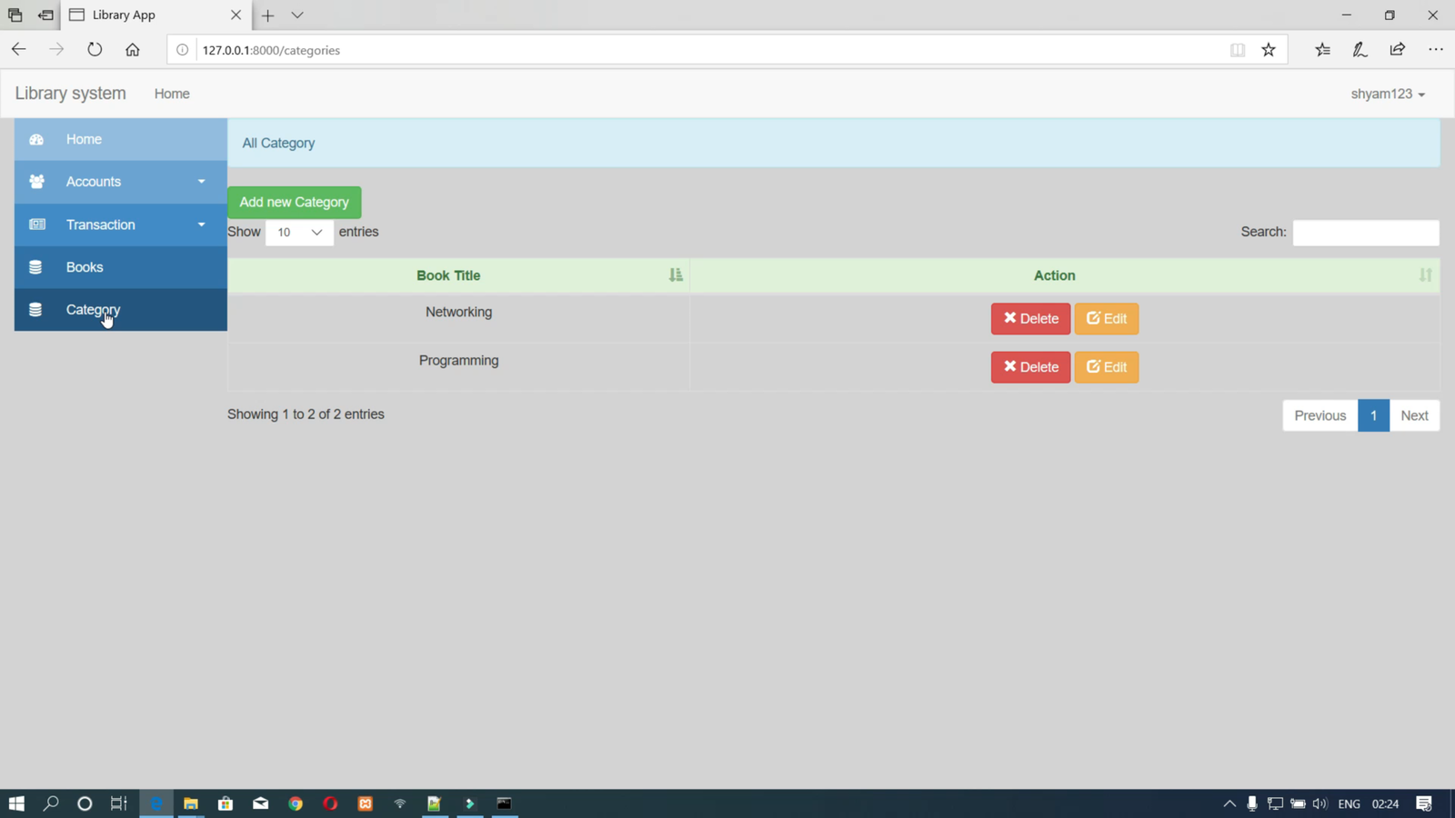This screenshot has height=818, width=1455.
Task: Delete the Networking category
Action: click(1030, 319)
